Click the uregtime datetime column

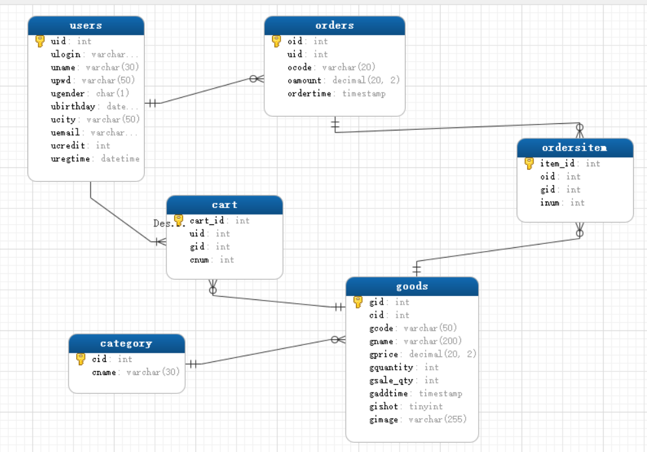[95, 158]
